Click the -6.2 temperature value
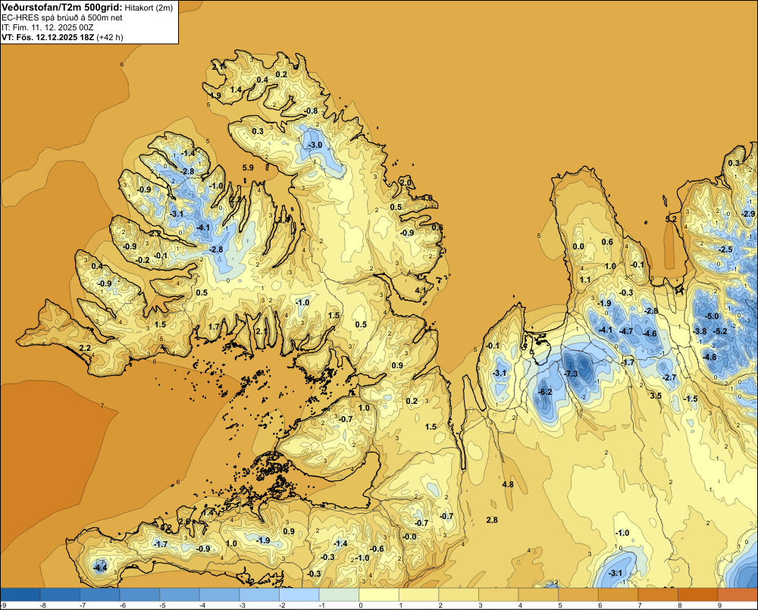This screenshot has width=758, height=610. 545,392
